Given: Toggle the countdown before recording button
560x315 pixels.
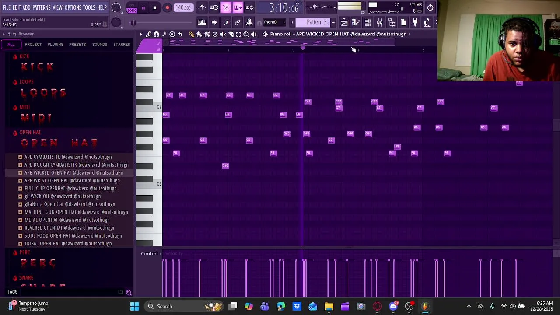Looking at the screenshot, I should (x=226, y=7).
